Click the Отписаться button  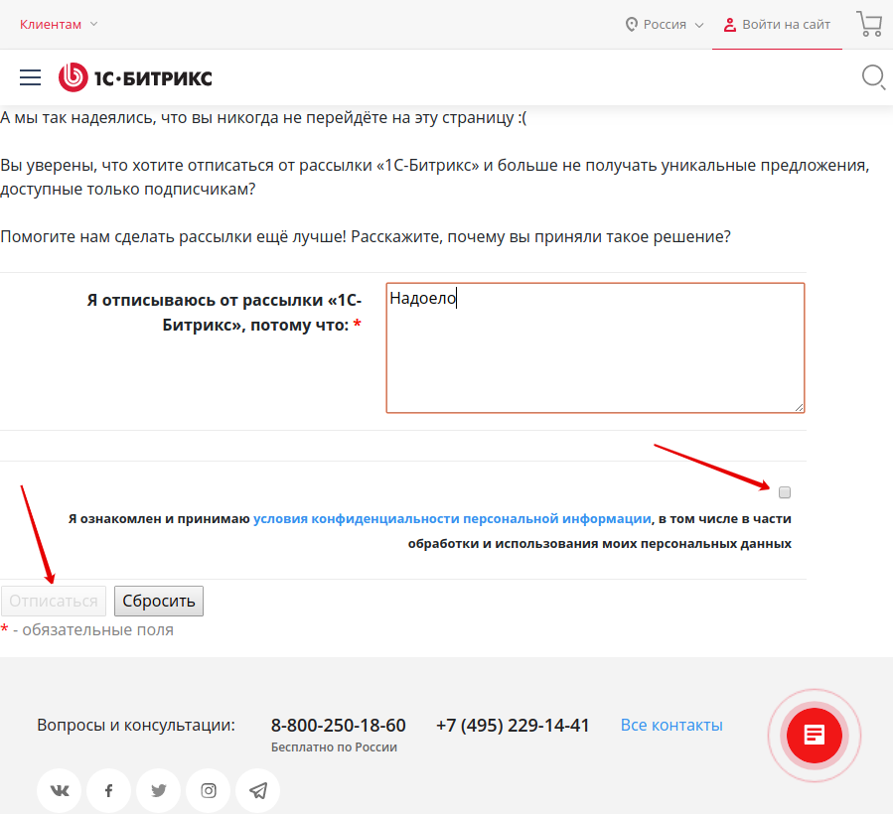[x=54, y=602]
